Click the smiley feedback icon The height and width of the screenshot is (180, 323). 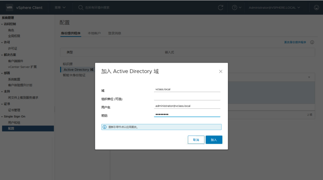pos(316,7)
